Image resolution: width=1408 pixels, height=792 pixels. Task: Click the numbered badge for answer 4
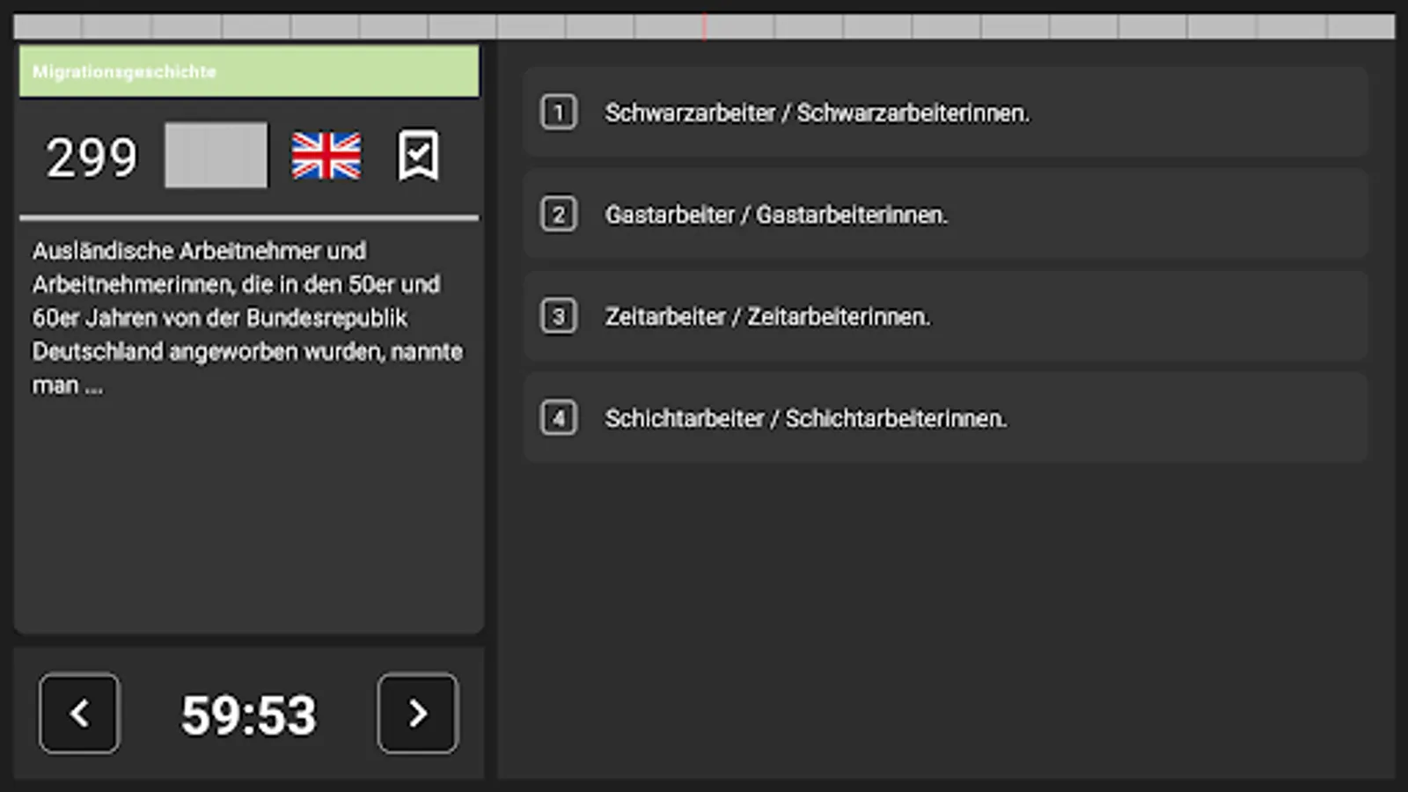tap(559, 419)
